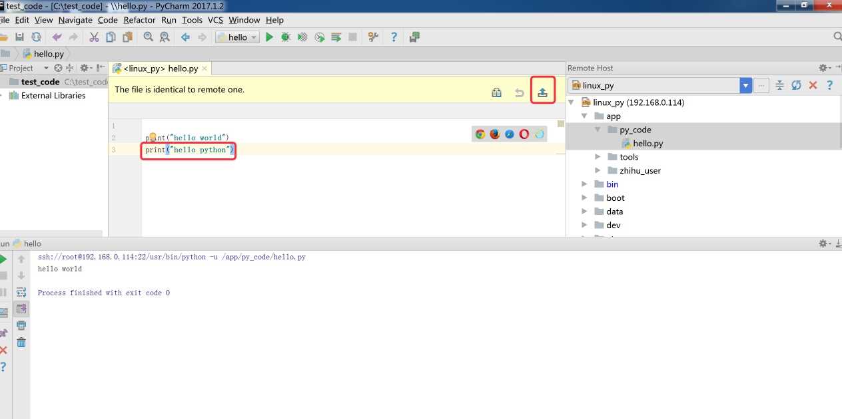Open Project view type dropdown arrow
The width and height of the screenshot is (842, 419).
pyautogui.click(x=46, y=68)
